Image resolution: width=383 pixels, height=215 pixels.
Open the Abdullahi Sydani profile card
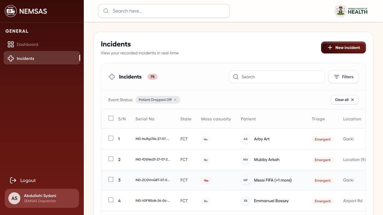click(x=42, y=198)
